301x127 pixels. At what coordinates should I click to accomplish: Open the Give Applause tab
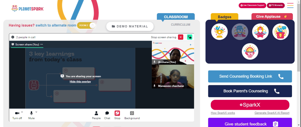pyautogui.click(x=272, y=17)
